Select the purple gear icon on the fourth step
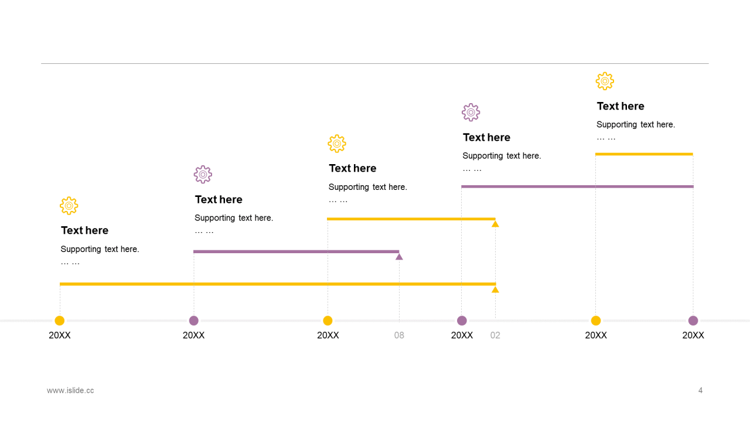Viewport: 750px width, 422px height. (471, 113)
